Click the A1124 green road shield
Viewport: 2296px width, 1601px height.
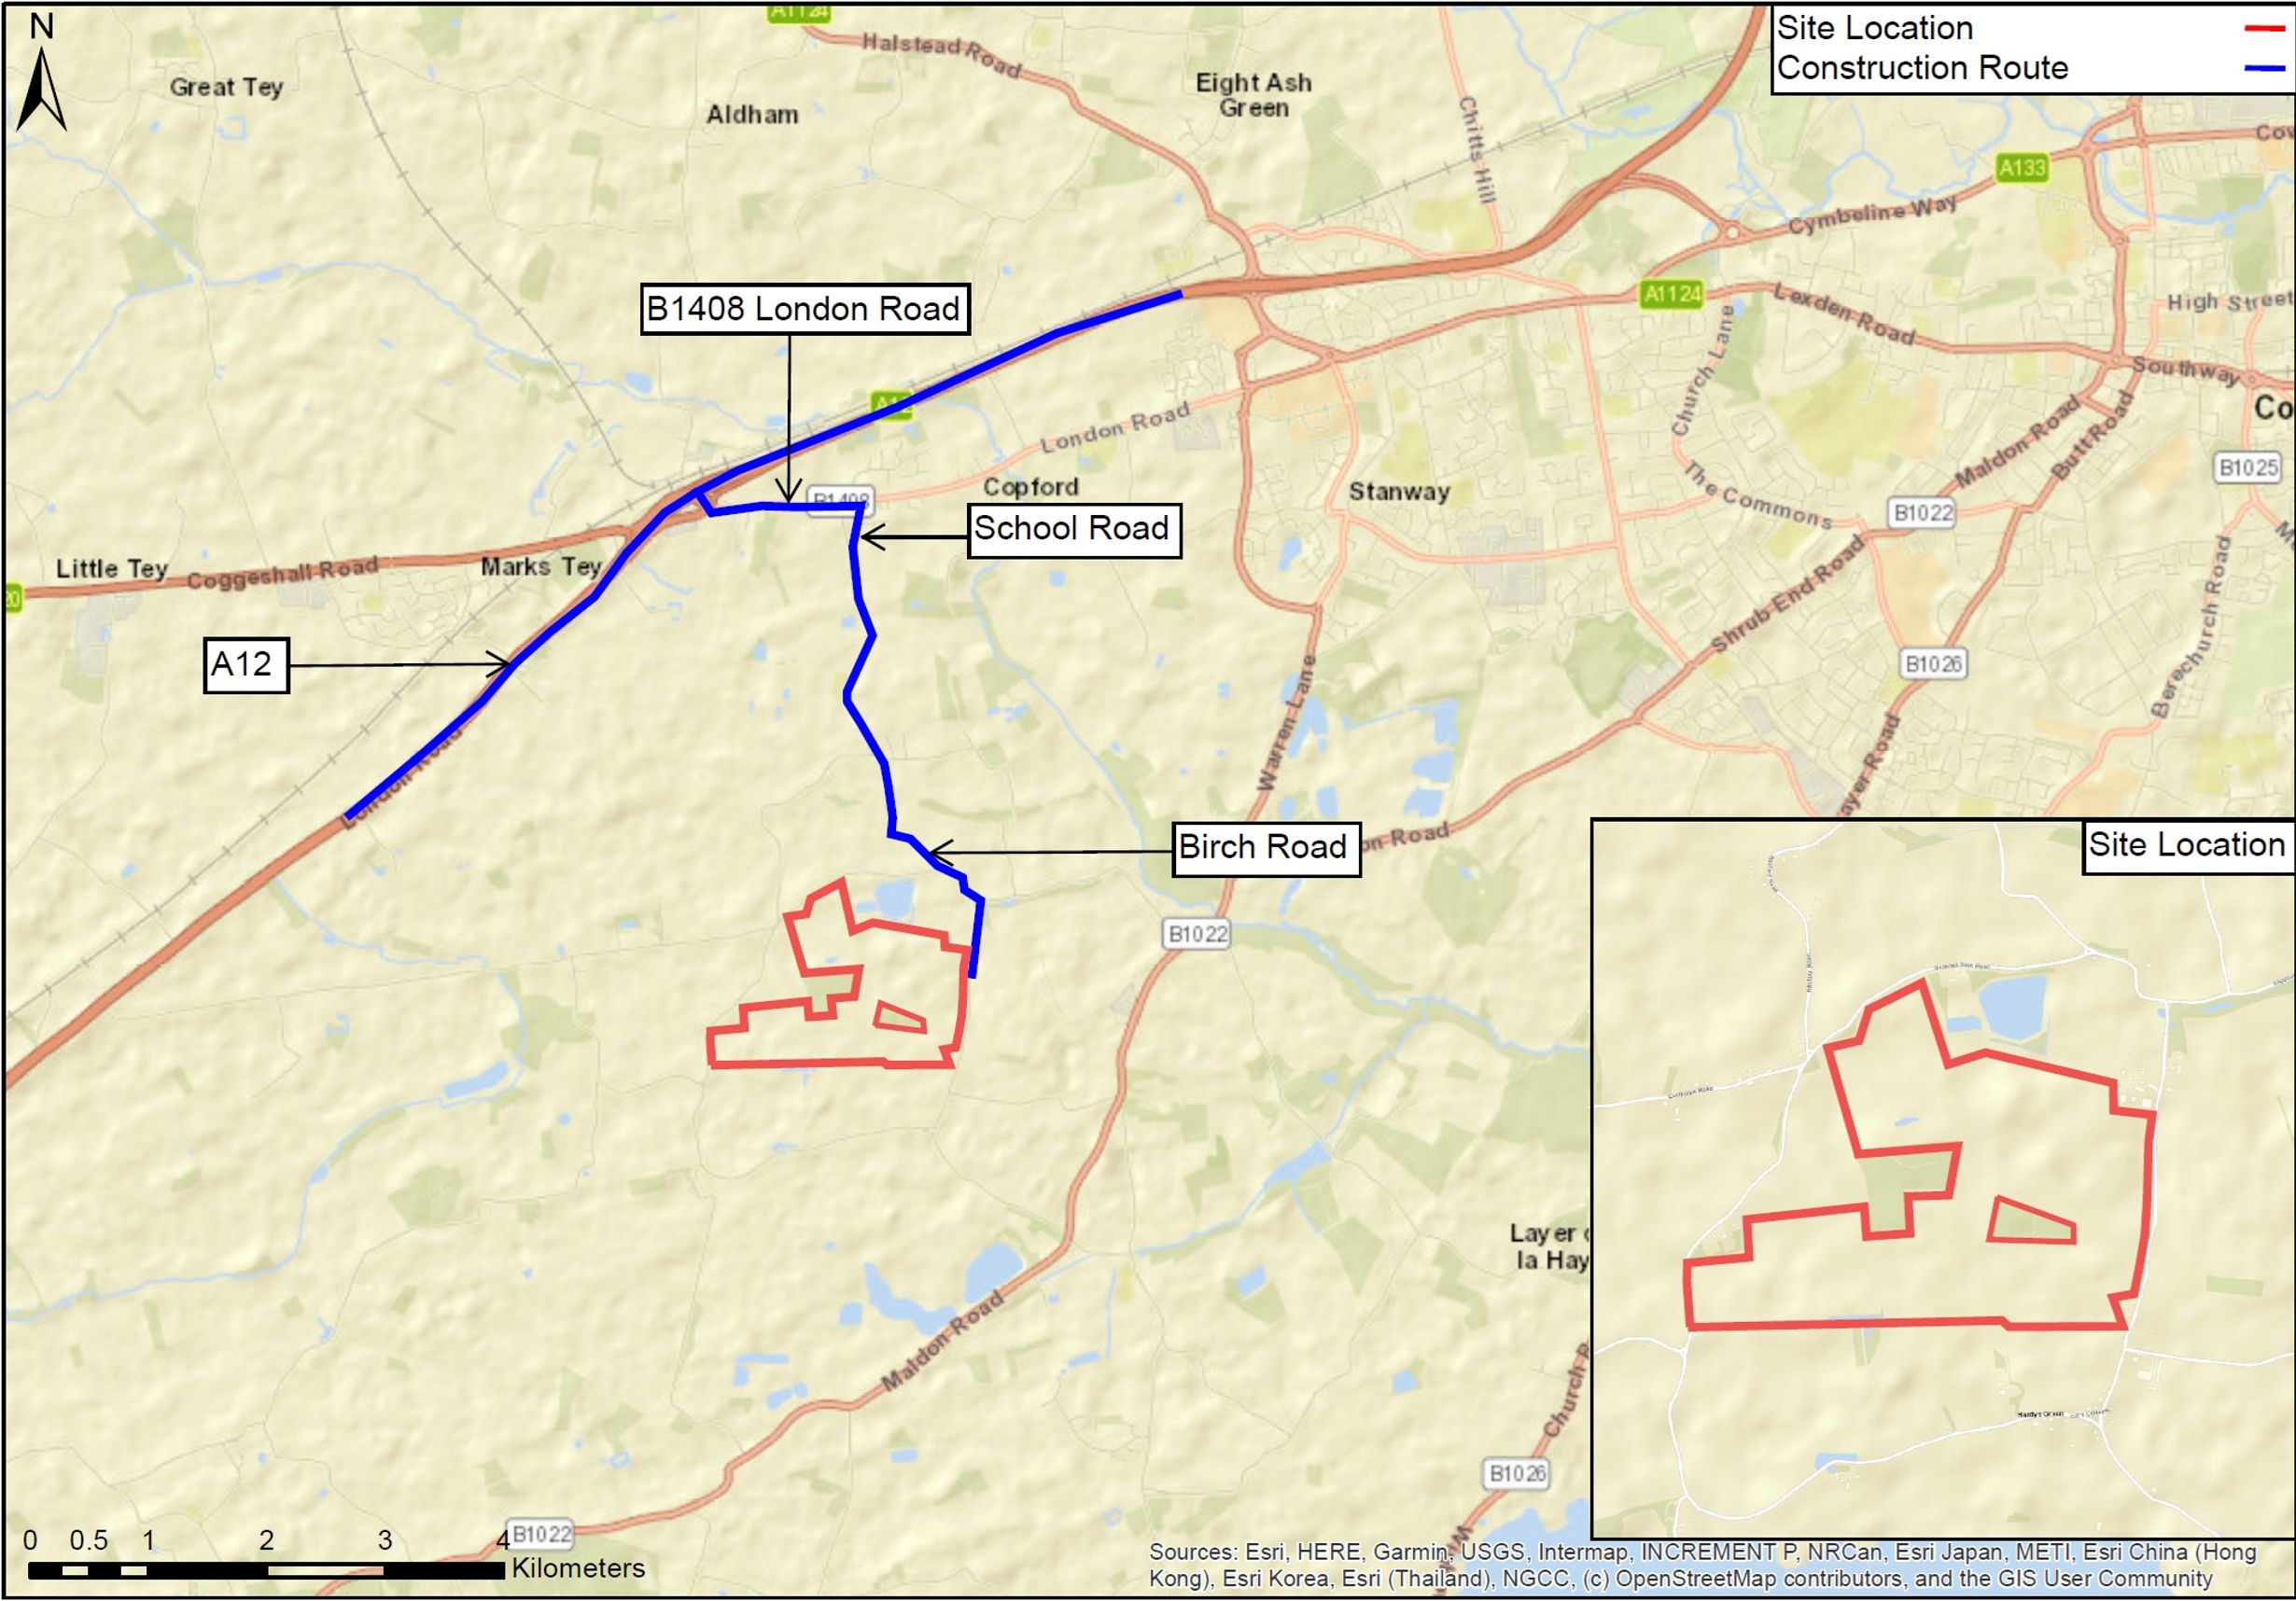(x=1672, y=293)
